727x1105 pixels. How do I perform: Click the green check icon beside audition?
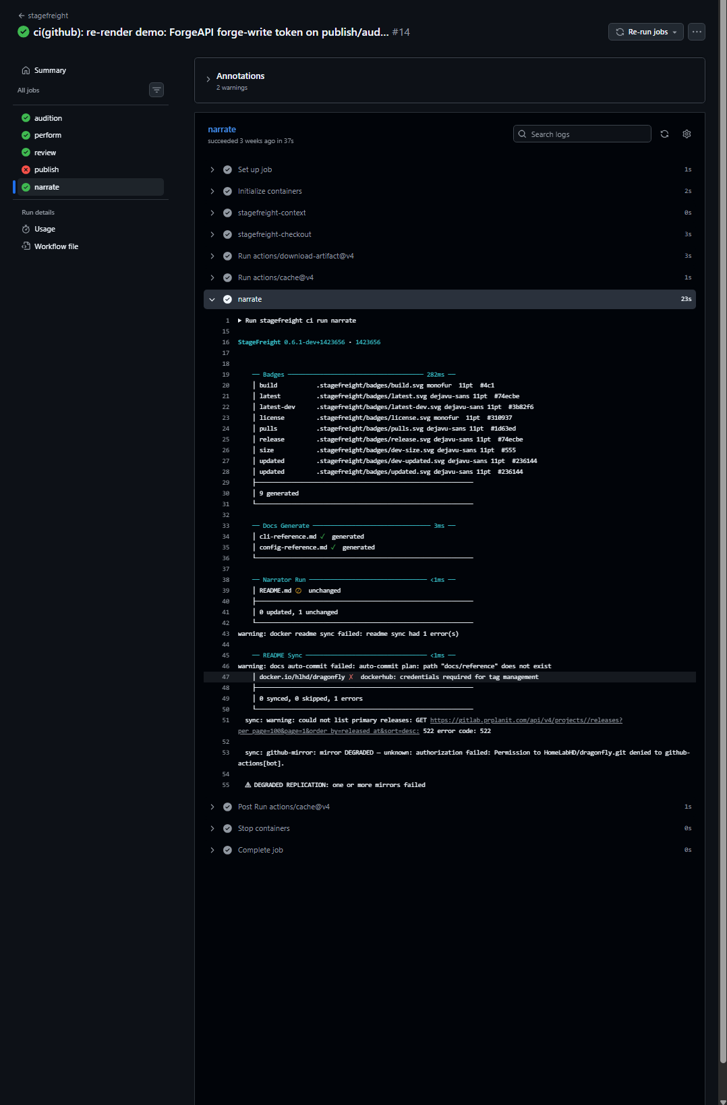[x=26, y=118]
